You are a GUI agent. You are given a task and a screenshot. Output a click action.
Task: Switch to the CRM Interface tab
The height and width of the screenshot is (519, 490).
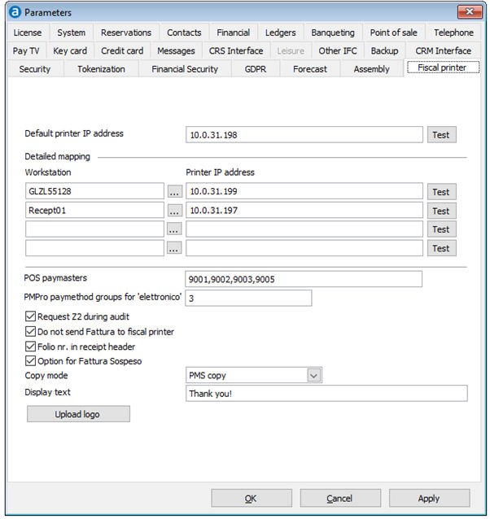444,51
